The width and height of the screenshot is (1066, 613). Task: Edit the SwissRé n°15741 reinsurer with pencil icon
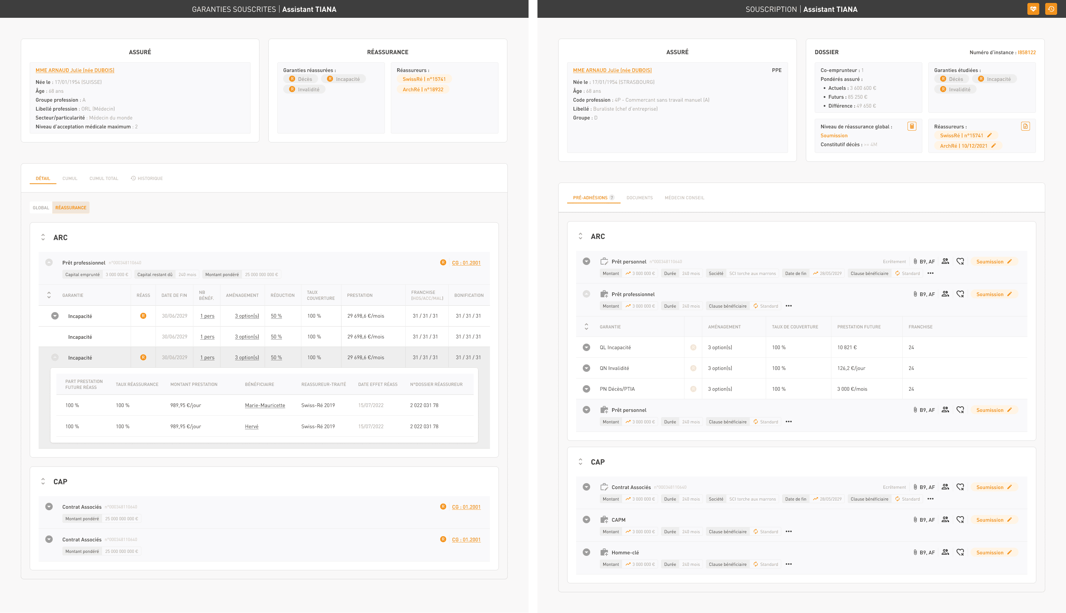click(990, 135)
